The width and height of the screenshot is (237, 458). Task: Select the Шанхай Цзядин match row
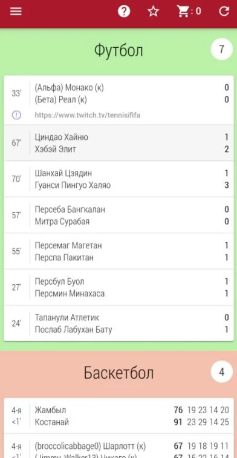point(118,179)
